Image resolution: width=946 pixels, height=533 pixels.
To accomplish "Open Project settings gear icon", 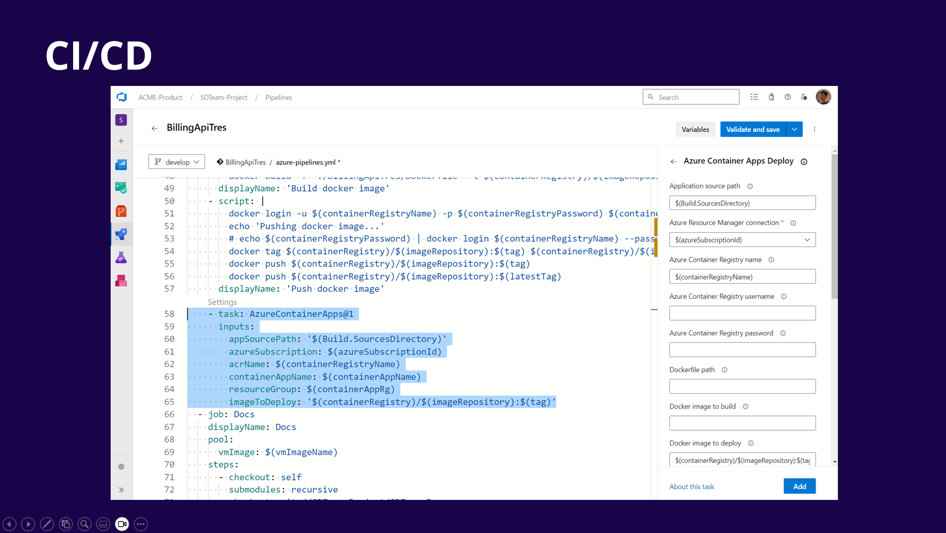I will tap(121, 467).
